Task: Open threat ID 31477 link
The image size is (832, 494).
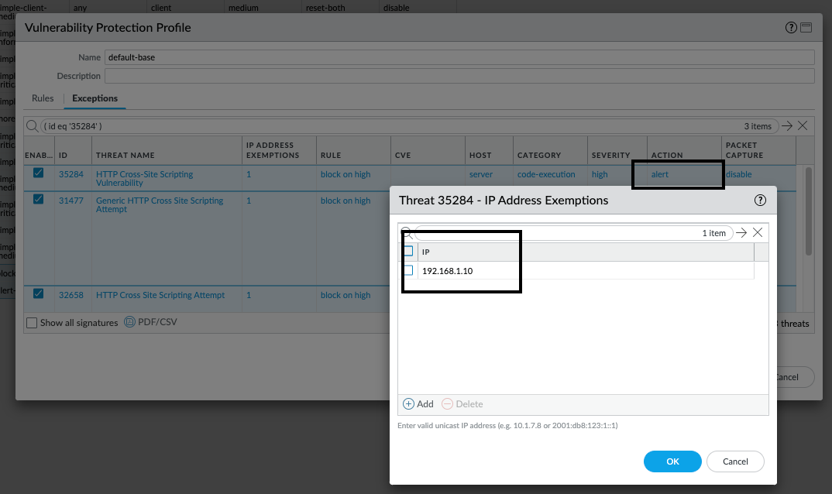Action: pyautogui.click(x=71, y=201)
